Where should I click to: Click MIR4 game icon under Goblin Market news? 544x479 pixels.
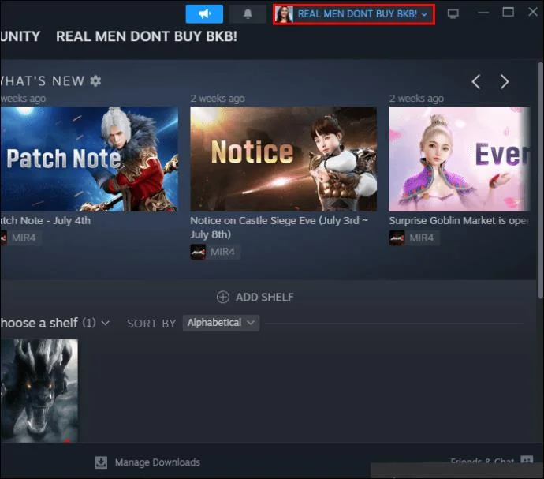click(397, 238)
